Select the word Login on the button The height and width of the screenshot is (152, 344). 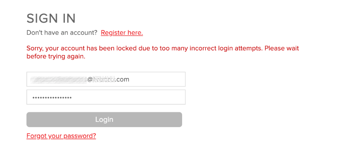click(104, 120)
